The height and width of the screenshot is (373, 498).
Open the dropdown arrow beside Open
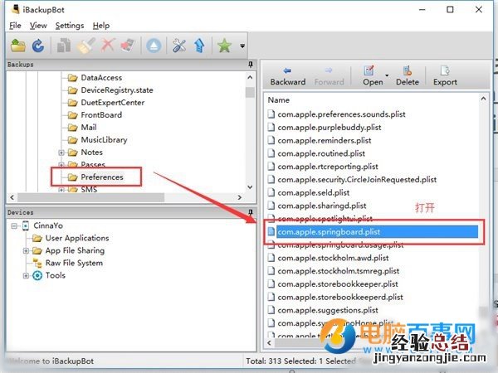(387, 75)
